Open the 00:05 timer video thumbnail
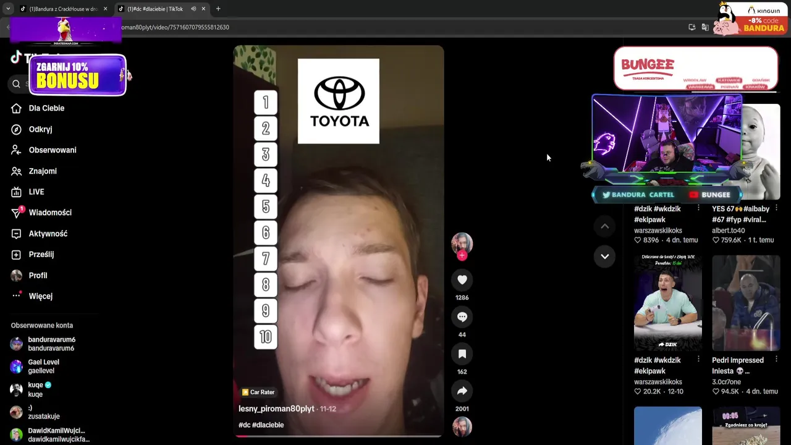This screenshot has height=445, width=791. 746,426
